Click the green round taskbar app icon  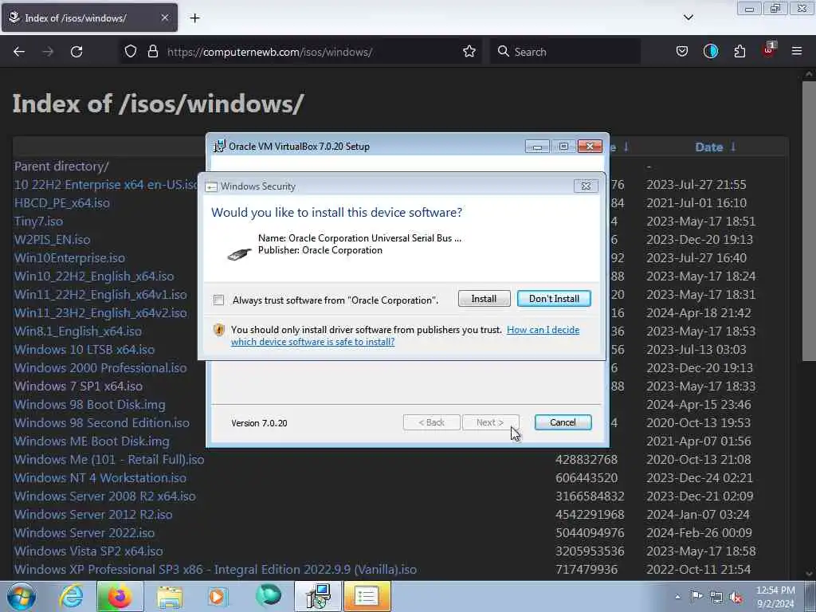click(x=269, y=595)
